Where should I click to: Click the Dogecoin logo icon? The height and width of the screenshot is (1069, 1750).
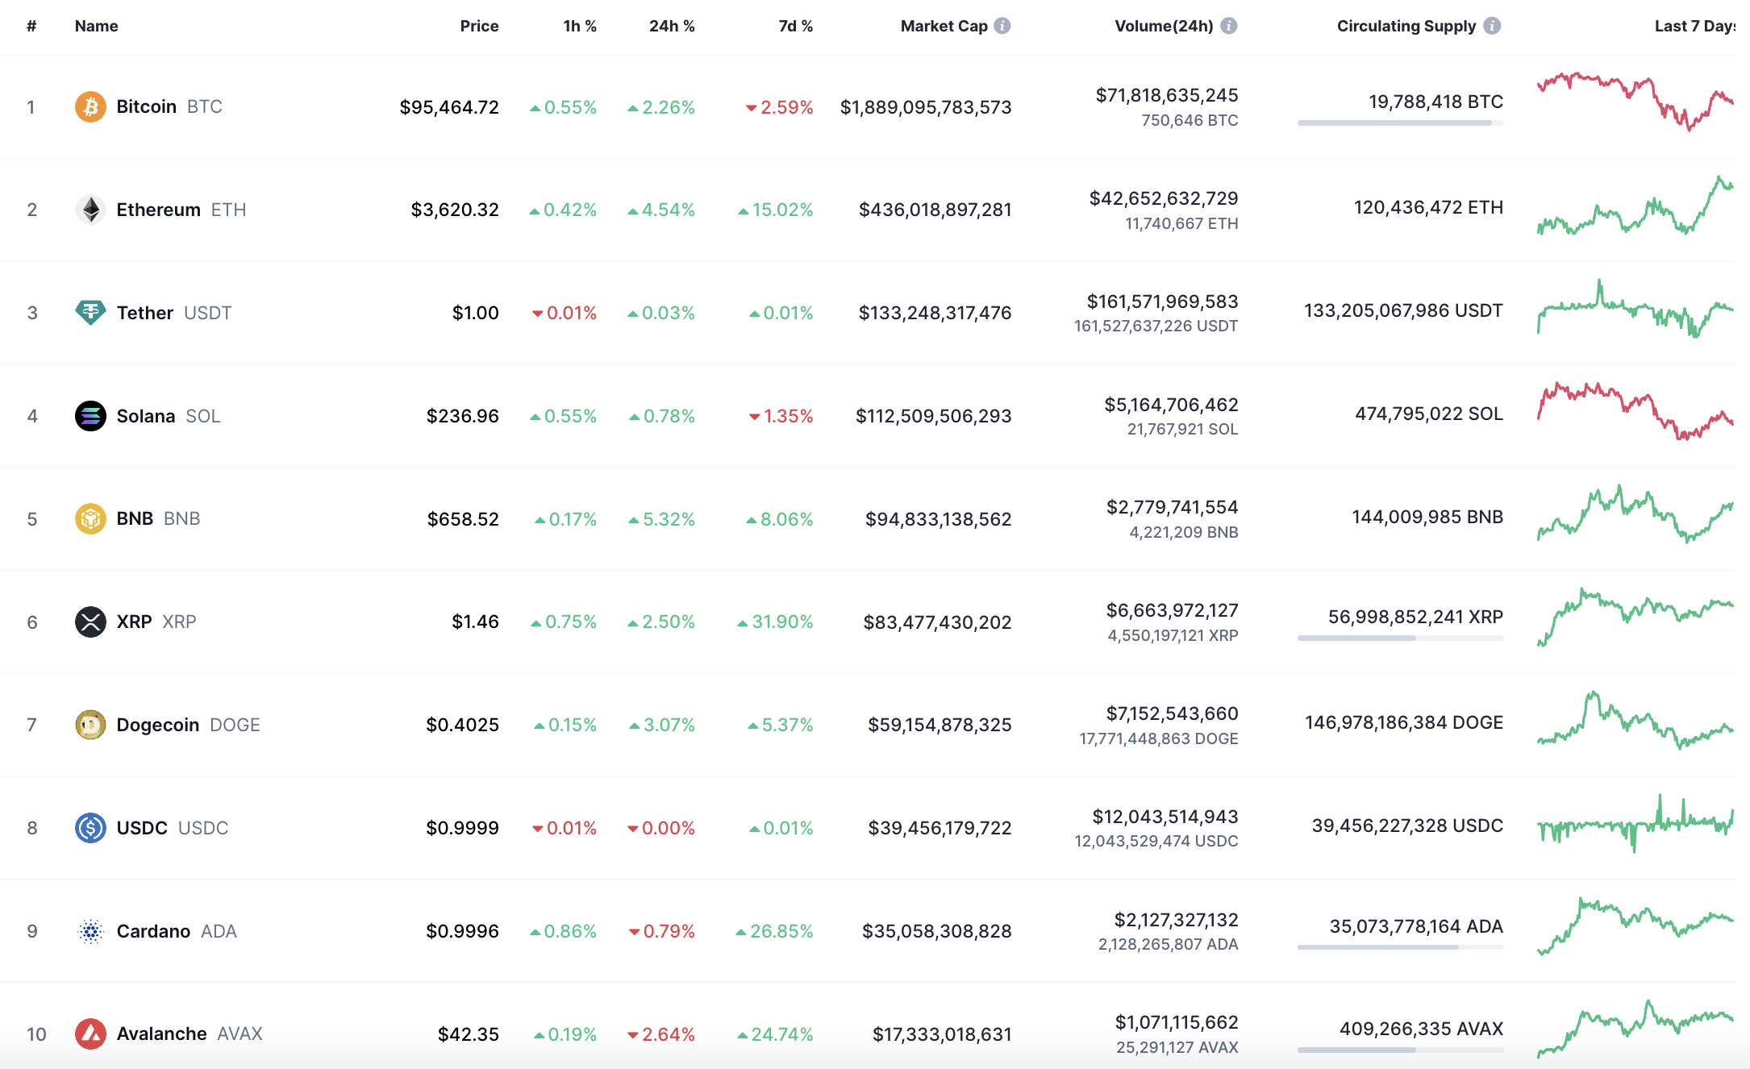pyautogui.click(x=90, y=725)
